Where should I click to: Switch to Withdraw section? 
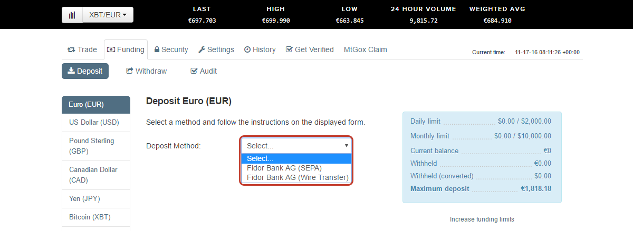147,71
